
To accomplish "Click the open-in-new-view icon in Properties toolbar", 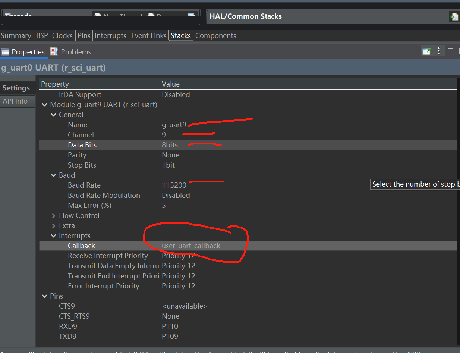I will (426, 51).
